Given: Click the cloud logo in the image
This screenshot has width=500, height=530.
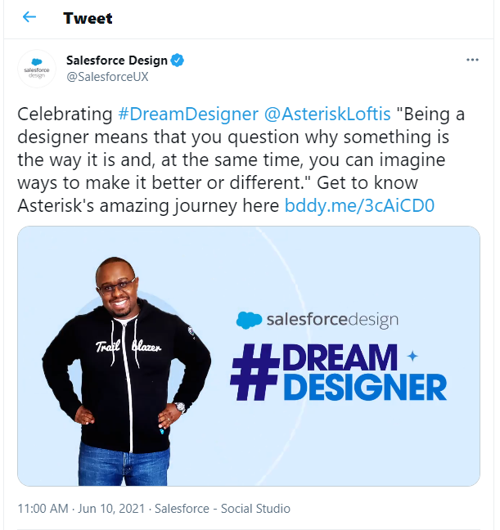Looking at the screenshot, I should (x=249, y=320).
